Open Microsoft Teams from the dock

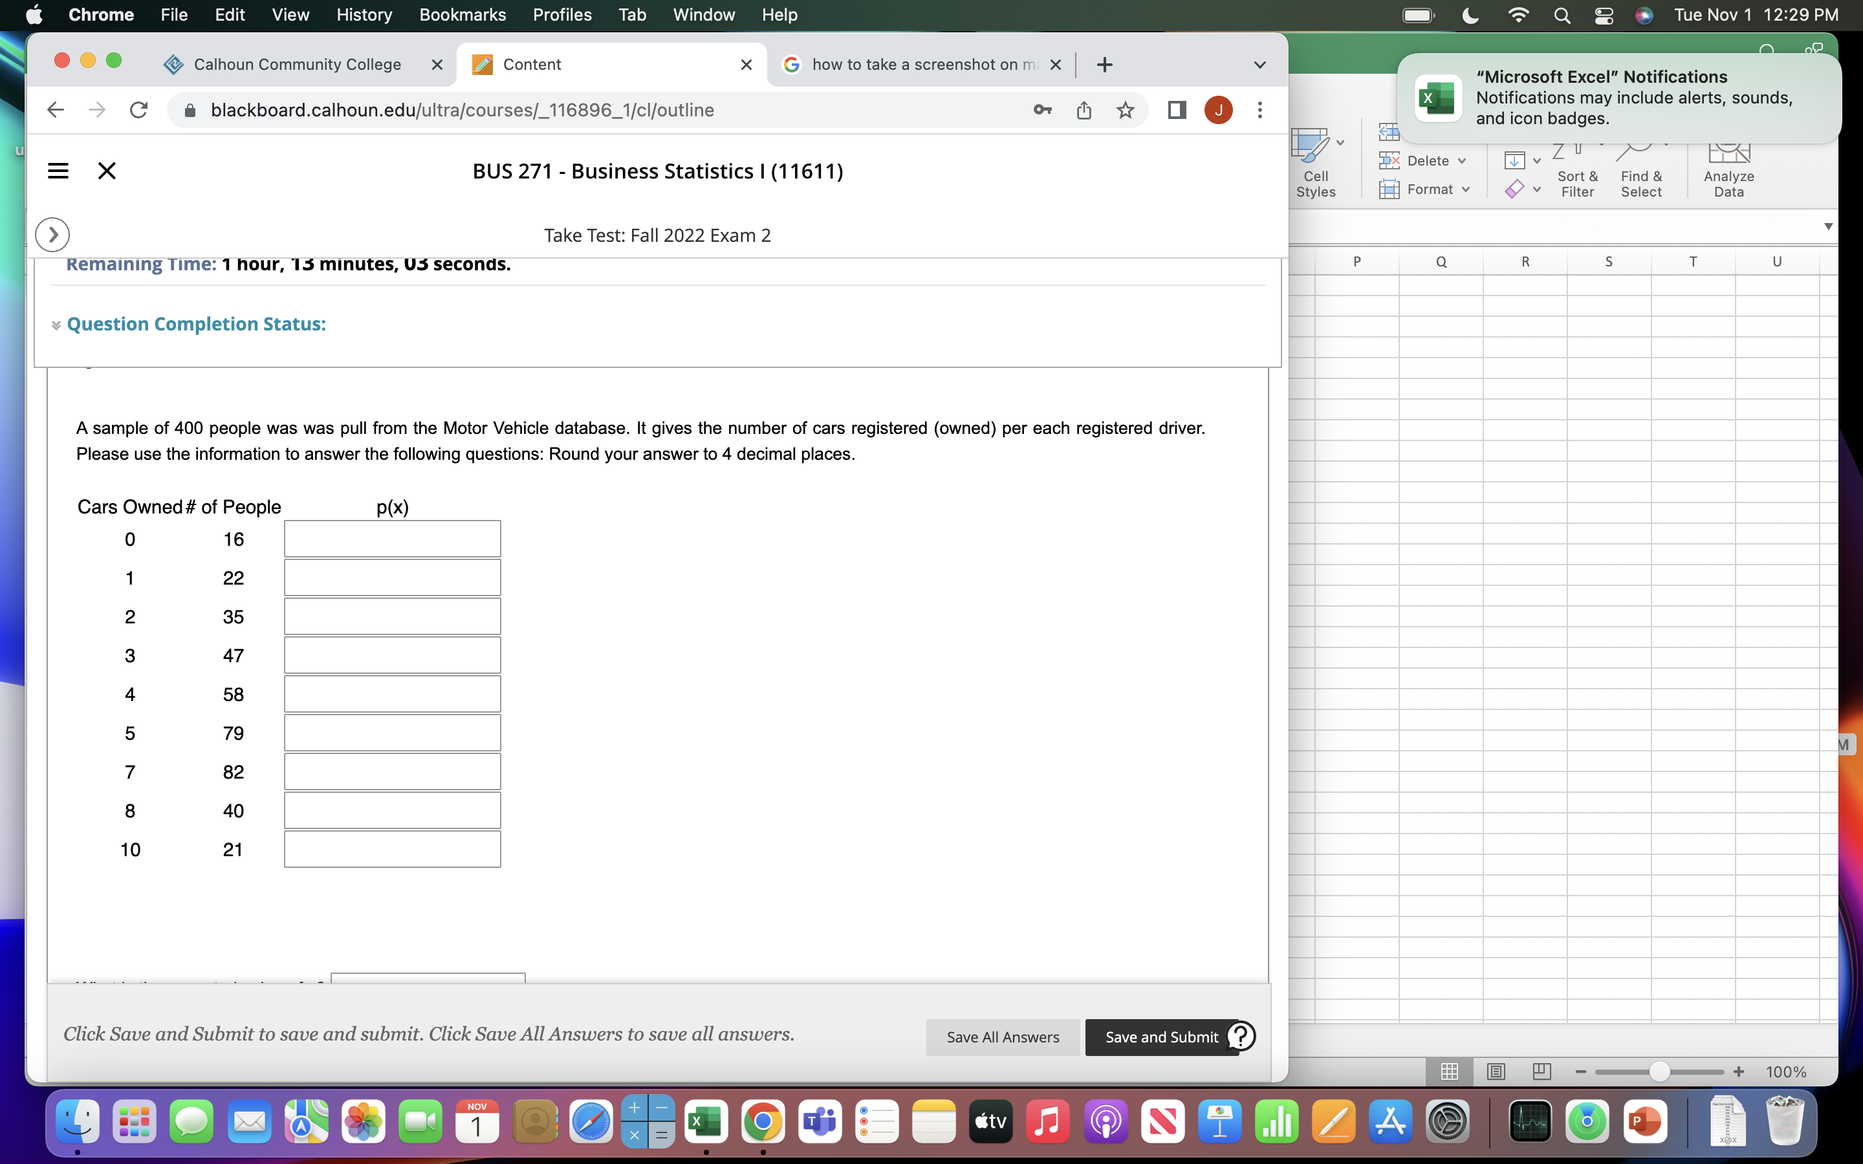818,1122
